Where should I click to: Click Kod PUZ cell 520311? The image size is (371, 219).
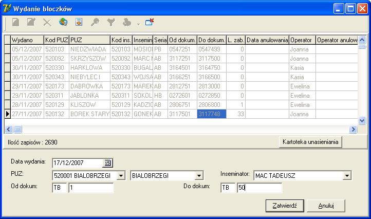(57, 96)
